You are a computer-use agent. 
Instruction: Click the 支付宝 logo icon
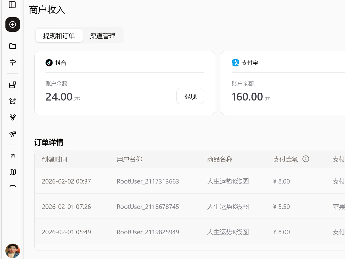tap(235, 63)
